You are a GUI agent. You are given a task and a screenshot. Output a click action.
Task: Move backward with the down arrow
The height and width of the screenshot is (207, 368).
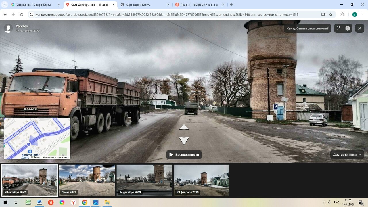[184, 141]
